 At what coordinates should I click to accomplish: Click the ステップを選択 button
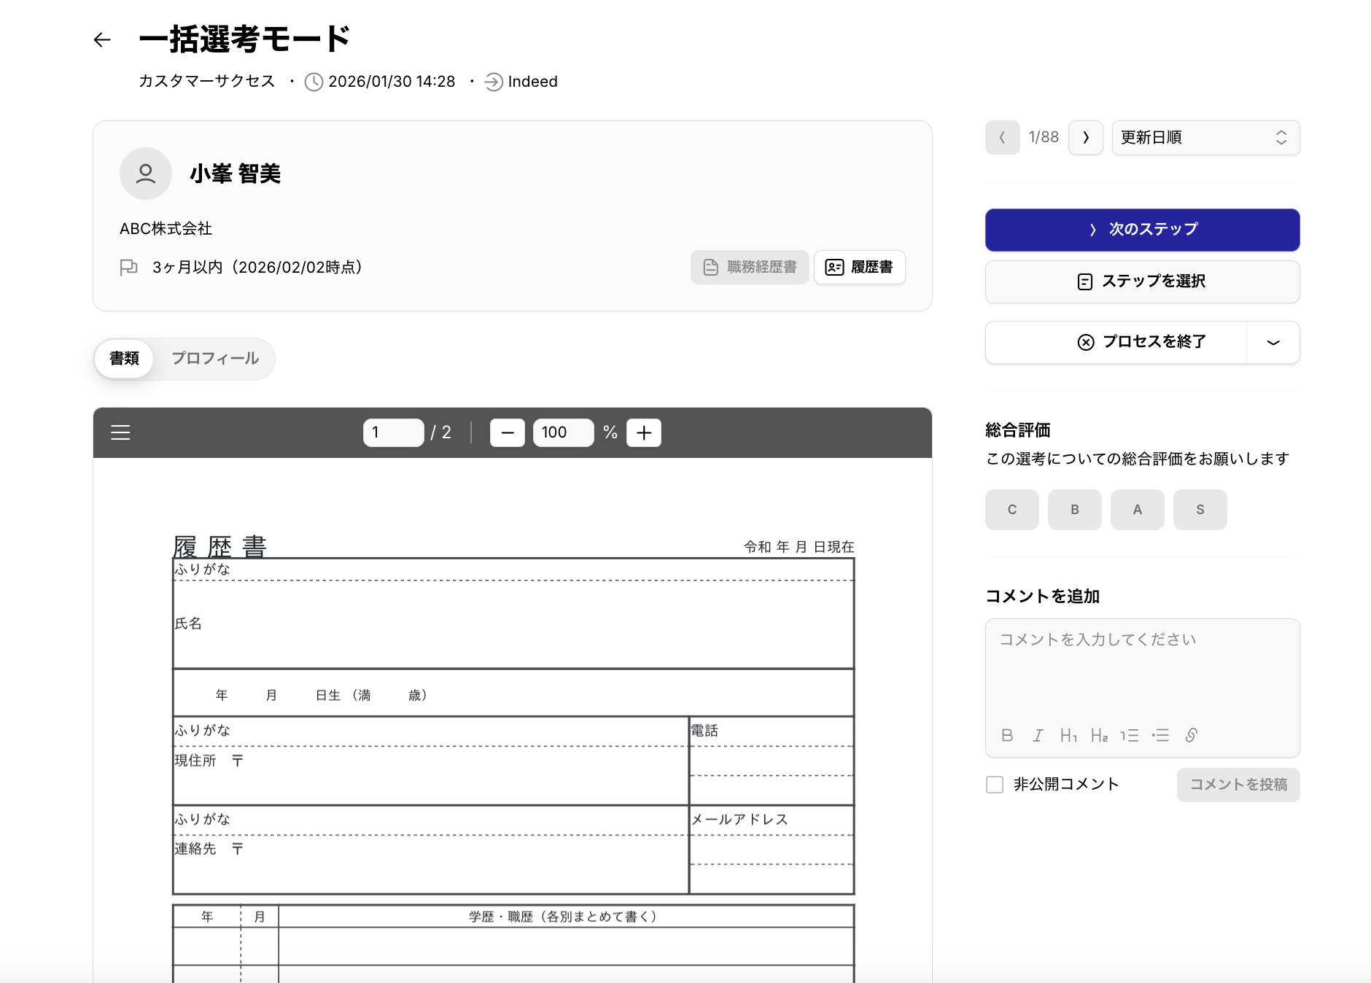click(1142, 281)
